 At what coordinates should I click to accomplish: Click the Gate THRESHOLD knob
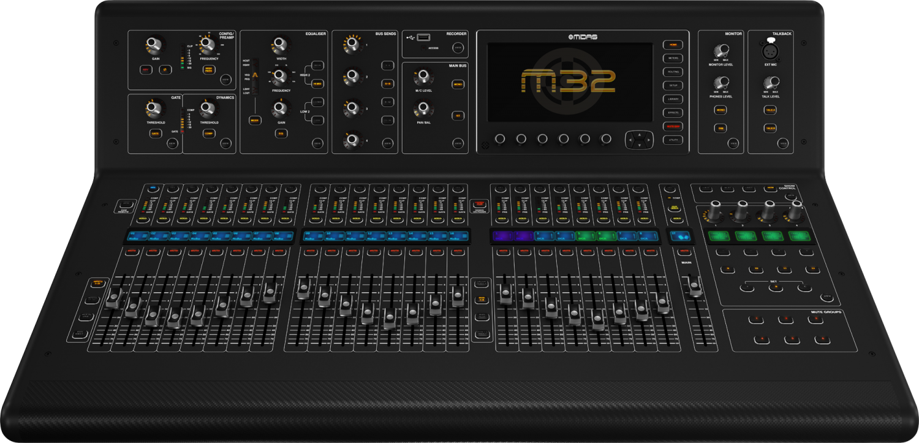point(155,109)
